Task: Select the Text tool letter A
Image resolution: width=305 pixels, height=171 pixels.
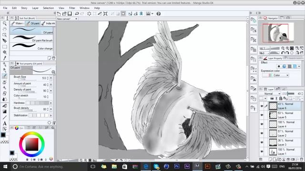Action: click(4, 123)
